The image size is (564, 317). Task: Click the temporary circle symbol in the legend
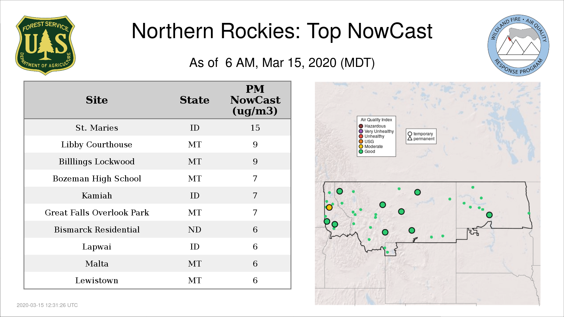[410, 134]
